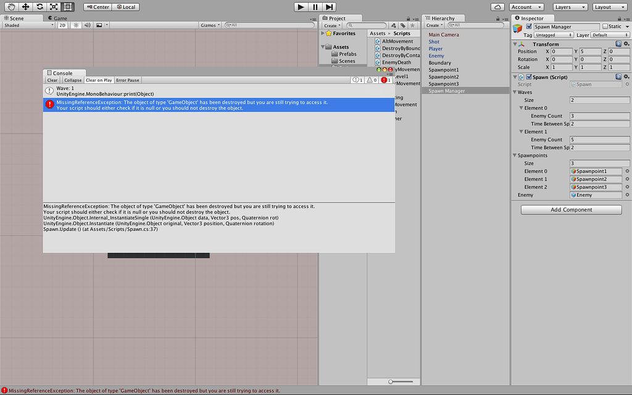Open the Shaded draw mode dropdown
This screenshot has height=395, width=632.
pos(28,25)
